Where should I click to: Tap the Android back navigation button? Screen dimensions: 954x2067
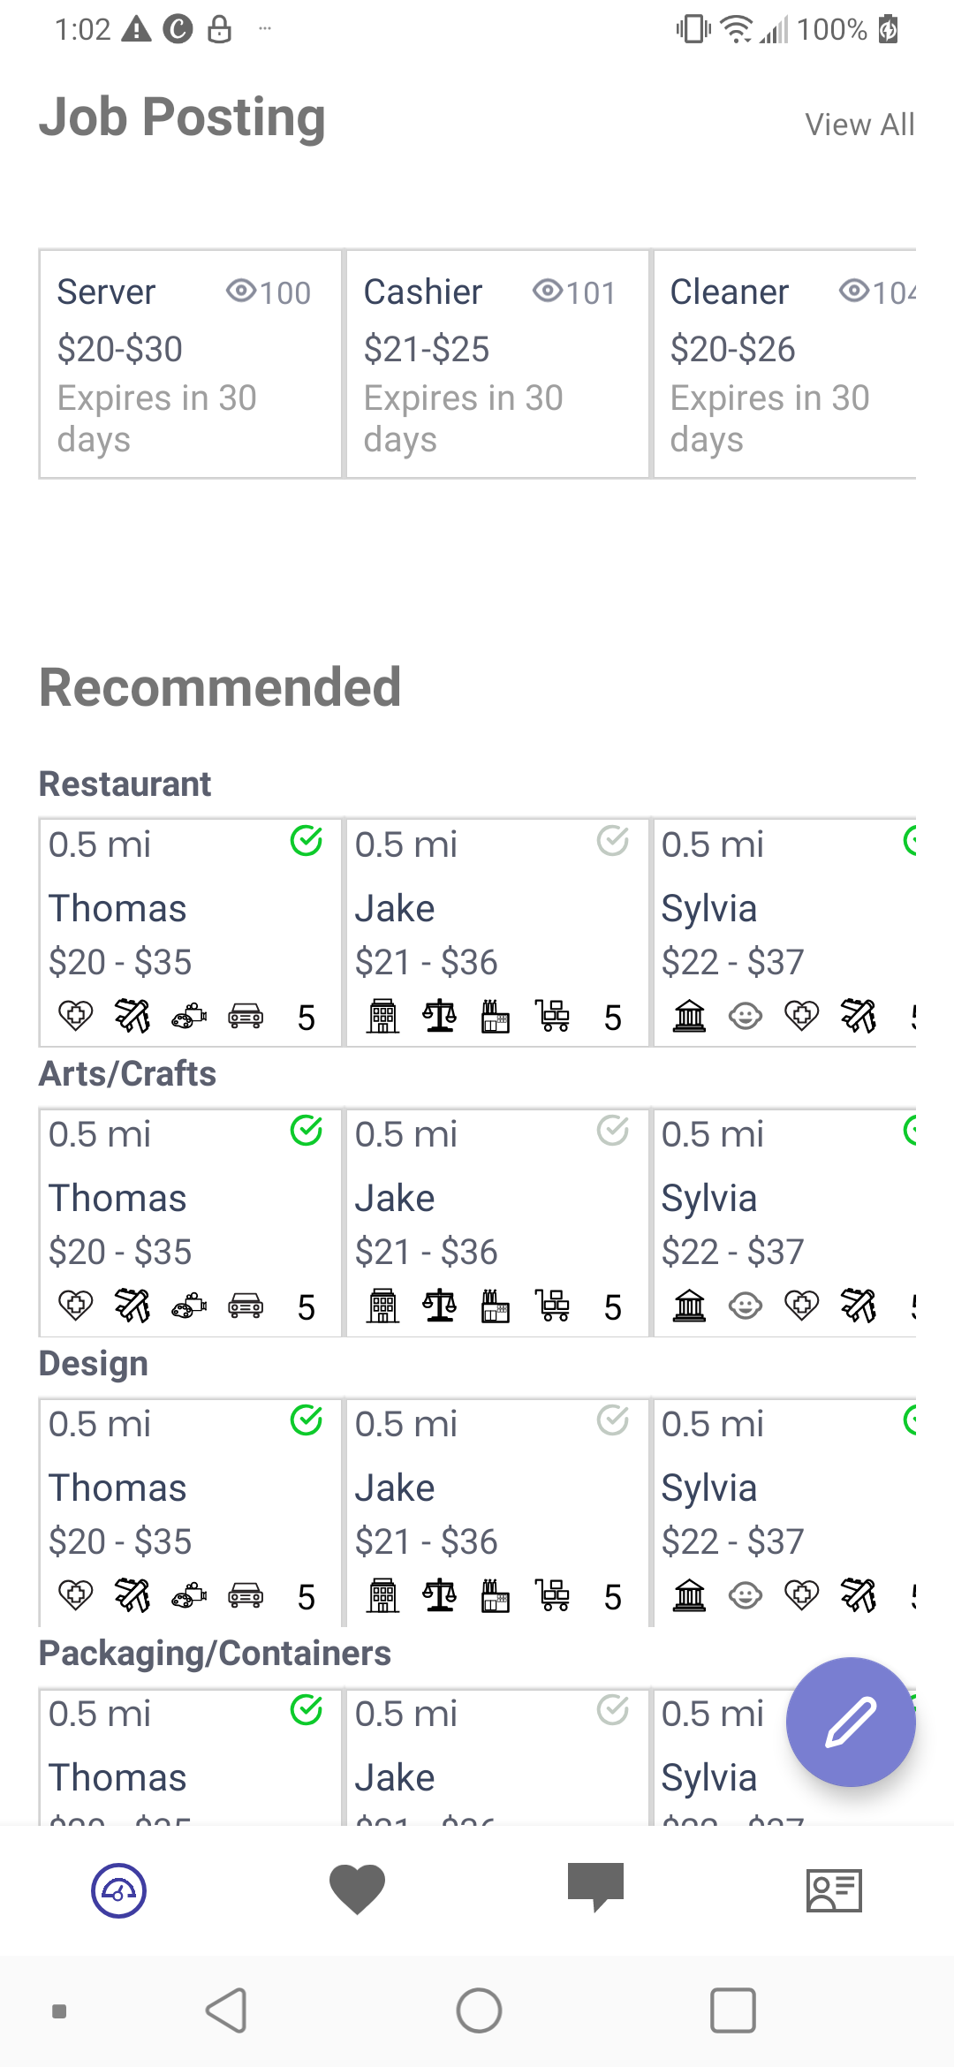pyautogui.click(x=226, y=2011)
